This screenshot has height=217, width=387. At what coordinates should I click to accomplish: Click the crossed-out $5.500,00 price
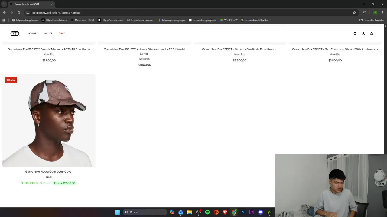(43, 183)
